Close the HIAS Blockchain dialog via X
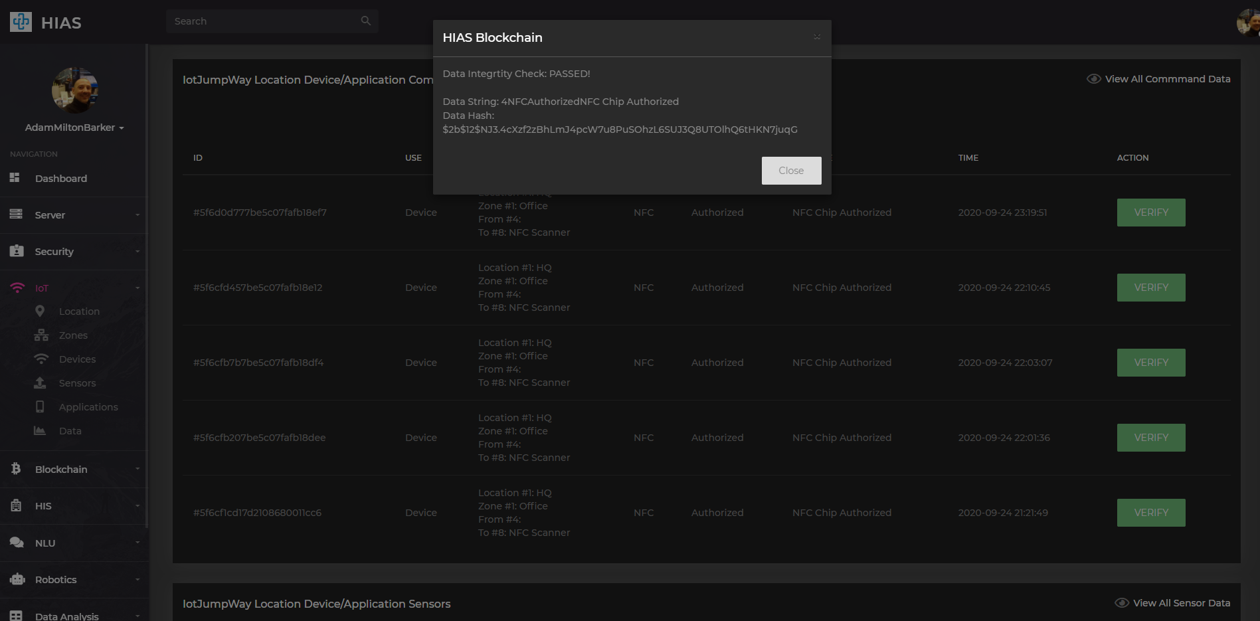This screenshot has height=621, width=1260. coord(817,37)
